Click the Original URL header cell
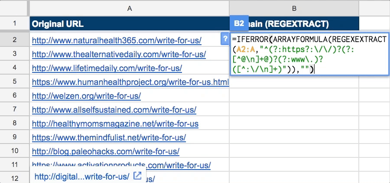This screenshot has height=183, width=390. coord(129,23)
